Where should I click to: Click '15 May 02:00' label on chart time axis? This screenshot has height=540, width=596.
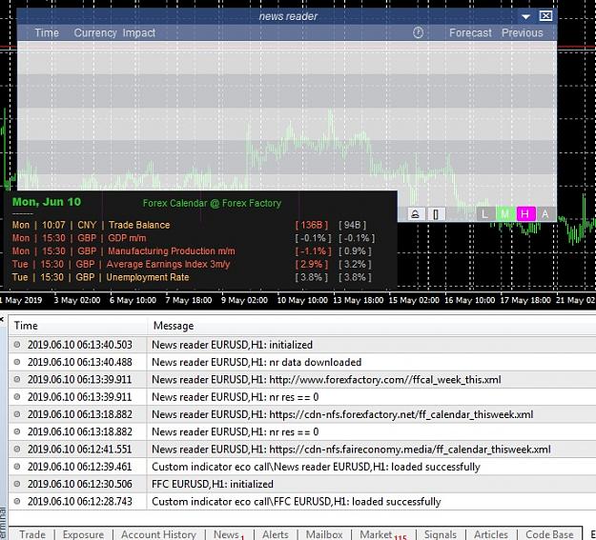pos(414,300)
